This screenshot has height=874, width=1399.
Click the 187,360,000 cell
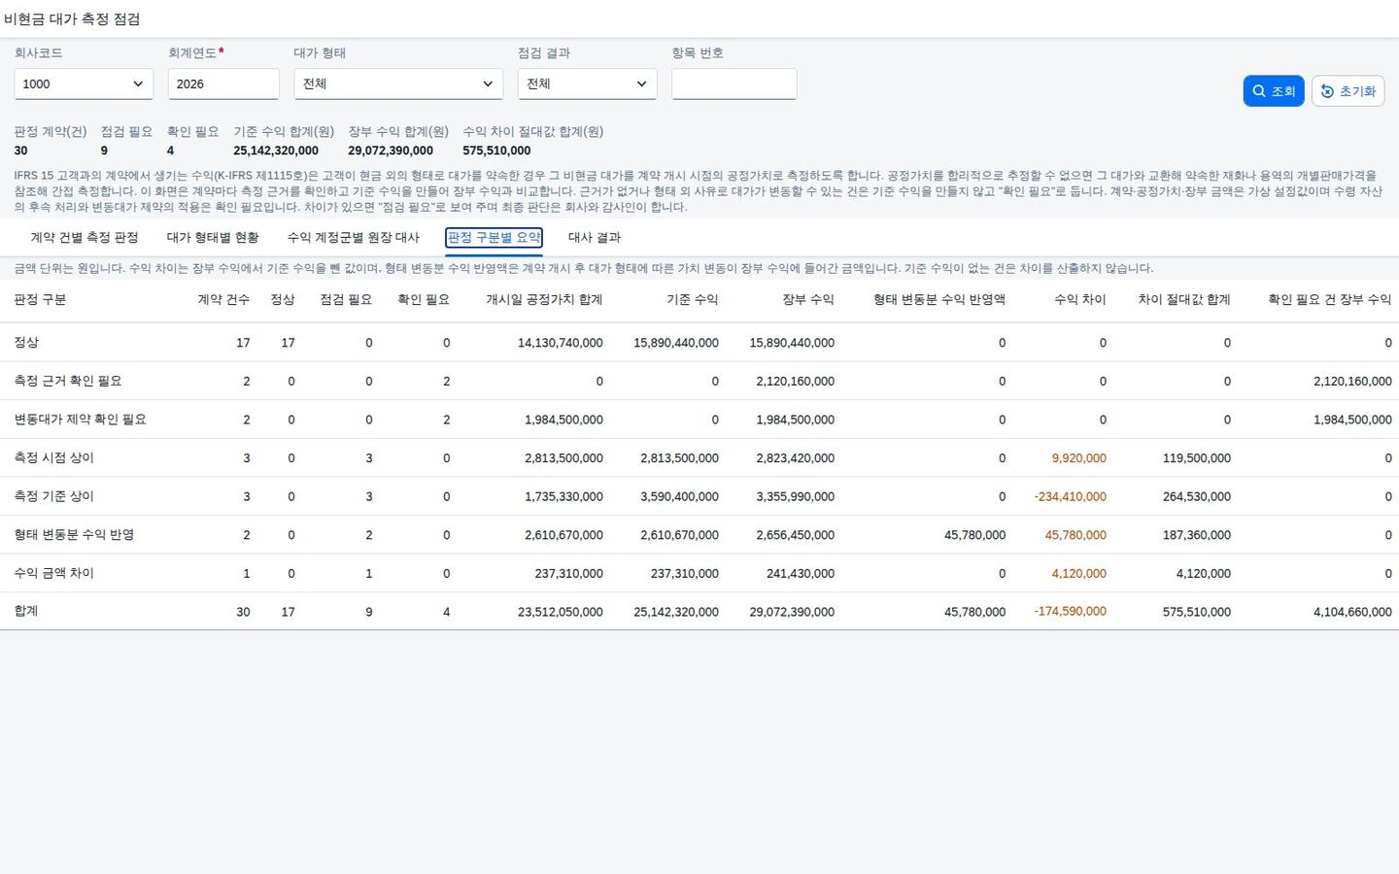pos(1197,535)
